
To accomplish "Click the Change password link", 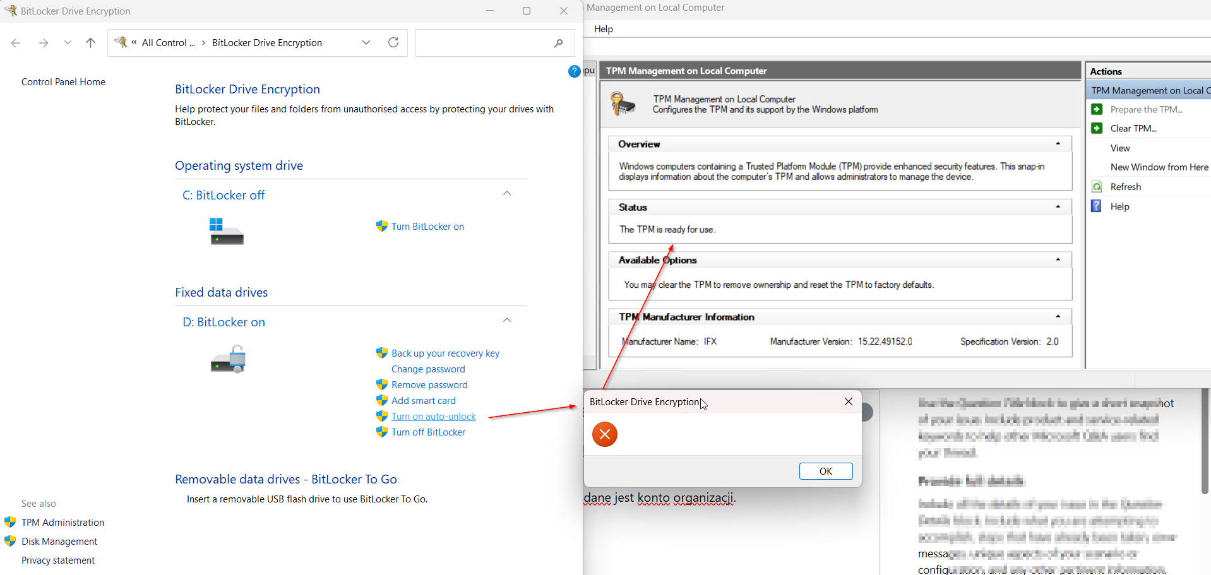I will pos(428,369).
